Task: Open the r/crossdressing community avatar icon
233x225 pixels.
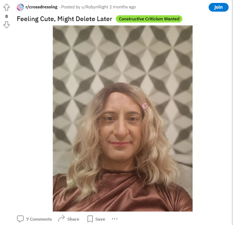Action: pyautogui.click(x=20, y=7)
